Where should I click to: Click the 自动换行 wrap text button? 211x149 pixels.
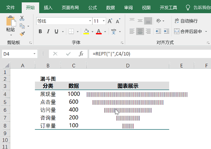point(186,21)
